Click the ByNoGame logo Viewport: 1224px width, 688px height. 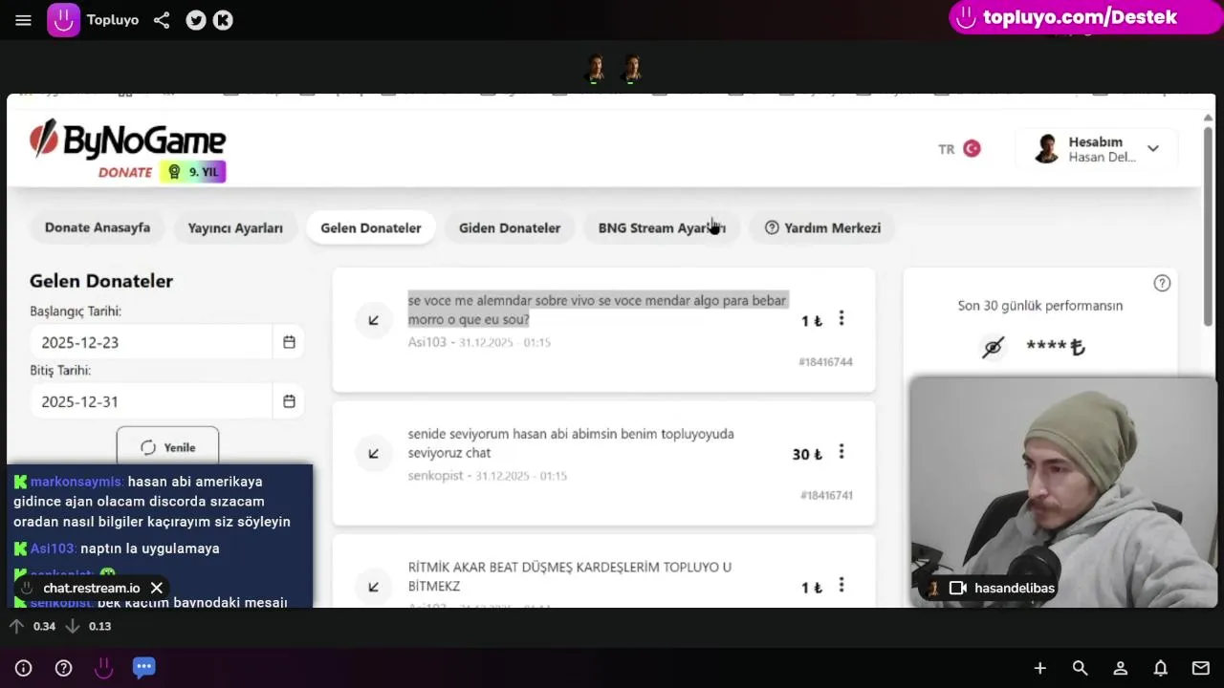(x=127, y=141)
